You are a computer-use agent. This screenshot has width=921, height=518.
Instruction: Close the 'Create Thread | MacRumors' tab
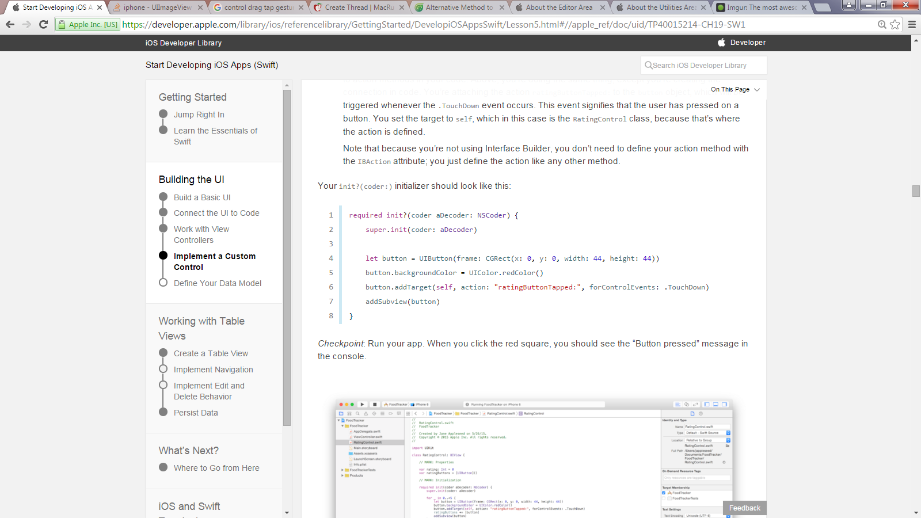pyautogui.click(x=401, y=7)
